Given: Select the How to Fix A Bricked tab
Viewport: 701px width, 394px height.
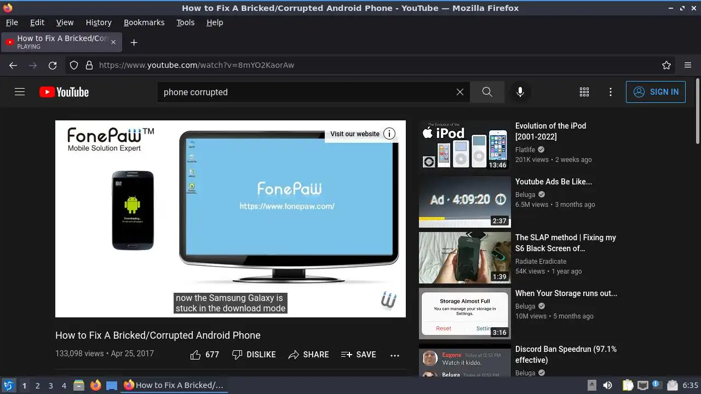Looking at the screenshot, I should point(61,42).
